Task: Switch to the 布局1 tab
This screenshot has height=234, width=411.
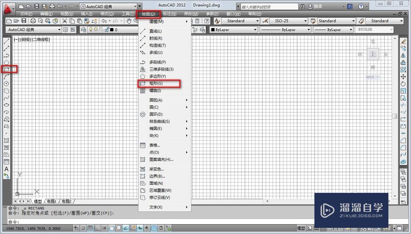Action: (x=52, y=202)
